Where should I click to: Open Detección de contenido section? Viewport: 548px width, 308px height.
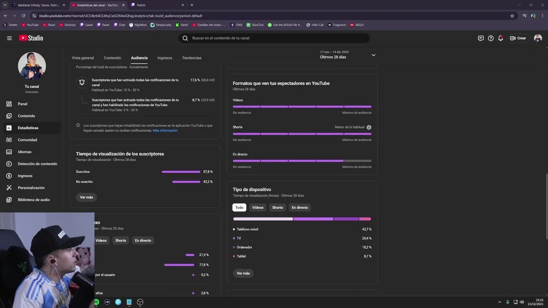(32, 164)
